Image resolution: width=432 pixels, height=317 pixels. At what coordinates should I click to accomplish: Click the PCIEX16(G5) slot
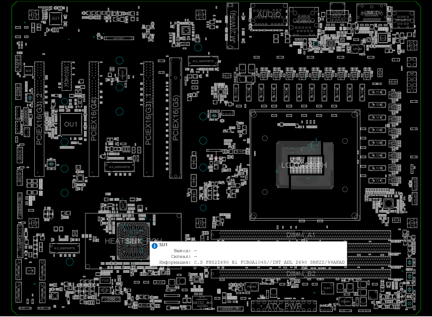tap(176, 118)
